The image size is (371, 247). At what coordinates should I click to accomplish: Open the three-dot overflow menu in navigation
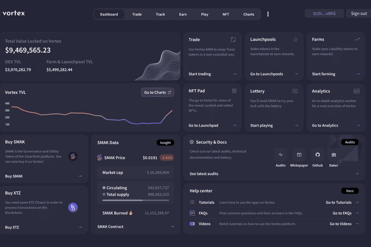pyautogui.click(x=268, y=14)
